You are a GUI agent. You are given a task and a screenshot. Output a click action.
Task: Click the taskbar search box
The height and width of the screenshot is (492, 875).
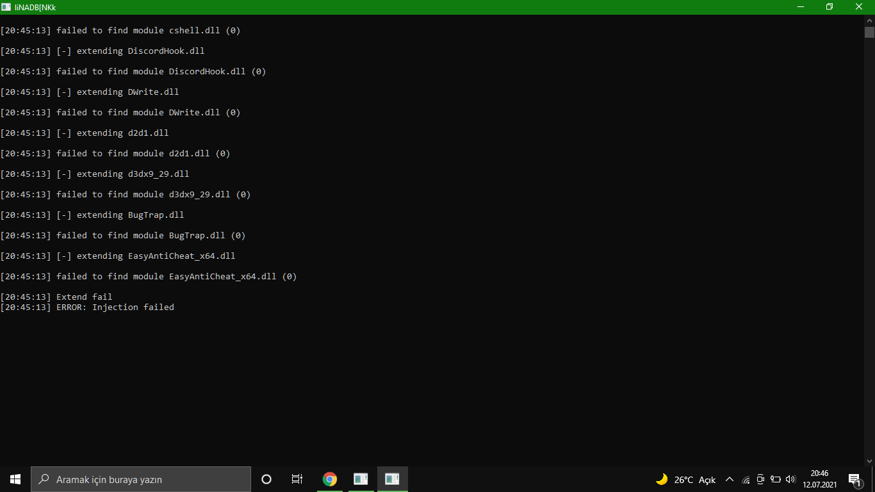tap(141, 479)
